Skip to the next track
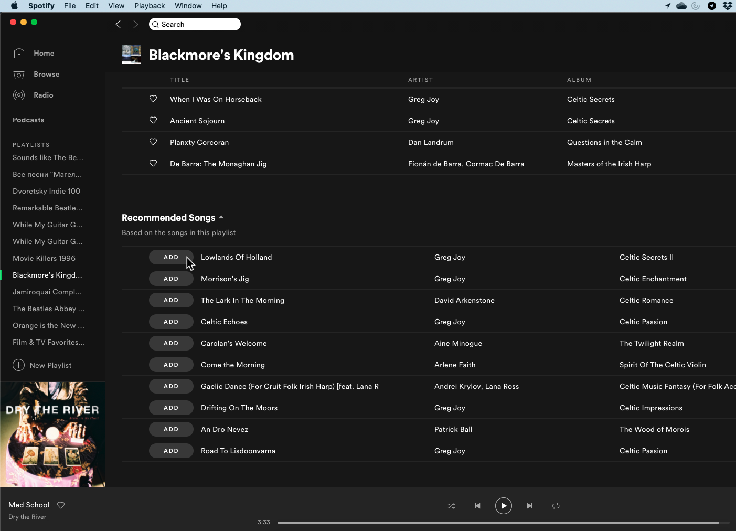 click(x=530, y=506)
